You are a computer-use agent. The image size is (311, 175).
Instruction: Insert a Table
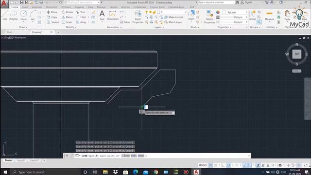(x=125, y=22)
